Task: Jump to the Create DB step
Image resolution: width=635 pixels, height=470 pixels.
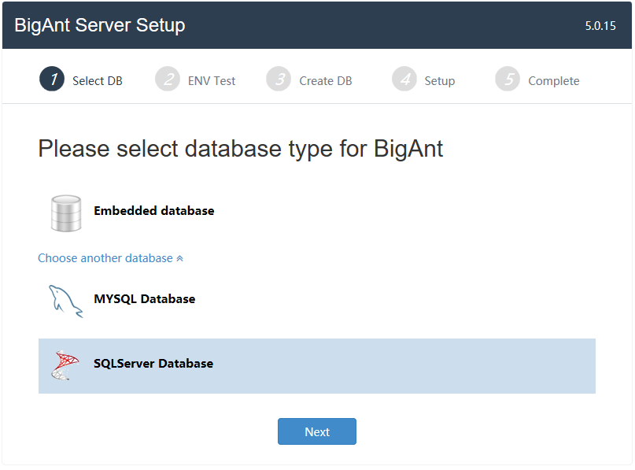Action: 326,81
